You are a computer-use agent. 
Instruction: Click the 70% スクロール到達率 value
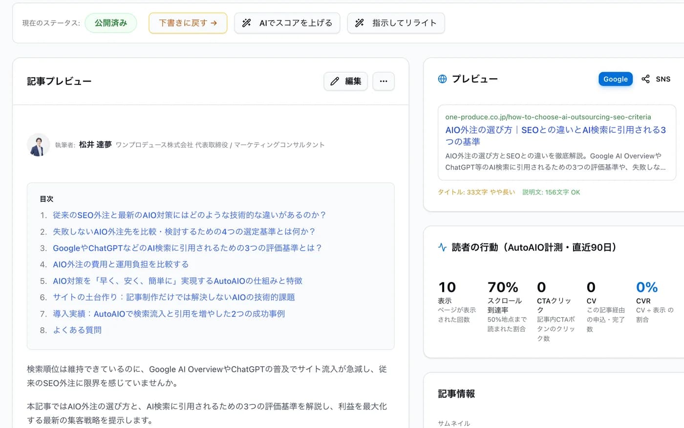[503, 287]
